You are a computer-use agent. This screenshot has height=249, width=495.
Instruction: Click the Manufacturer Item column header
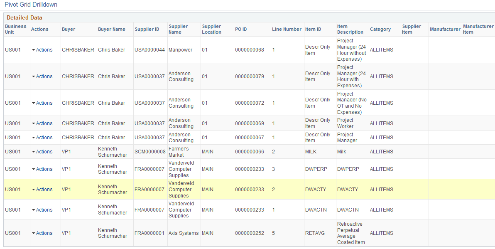pyautogui.click(x=478, y=29)
